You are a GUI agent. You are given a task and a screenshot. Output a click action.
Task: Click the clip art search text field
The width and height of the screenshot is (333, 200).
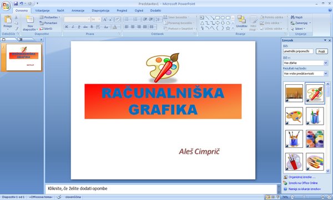[x=298, y=52]
